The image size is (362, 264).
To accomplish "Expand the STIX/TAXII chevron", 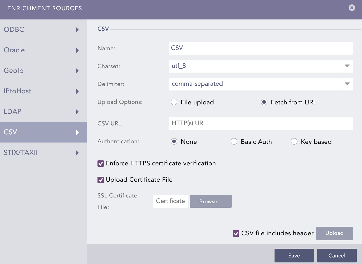I will 77,153.
